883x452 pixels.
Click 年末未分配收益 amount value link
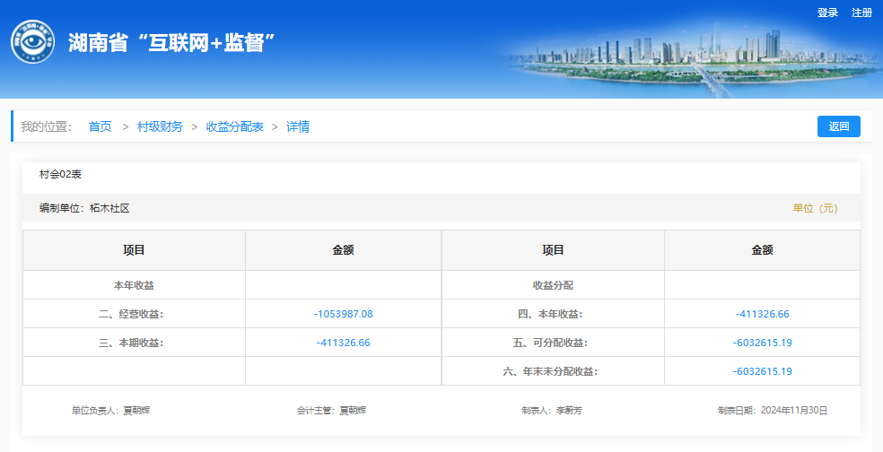[x=762, y=371]
